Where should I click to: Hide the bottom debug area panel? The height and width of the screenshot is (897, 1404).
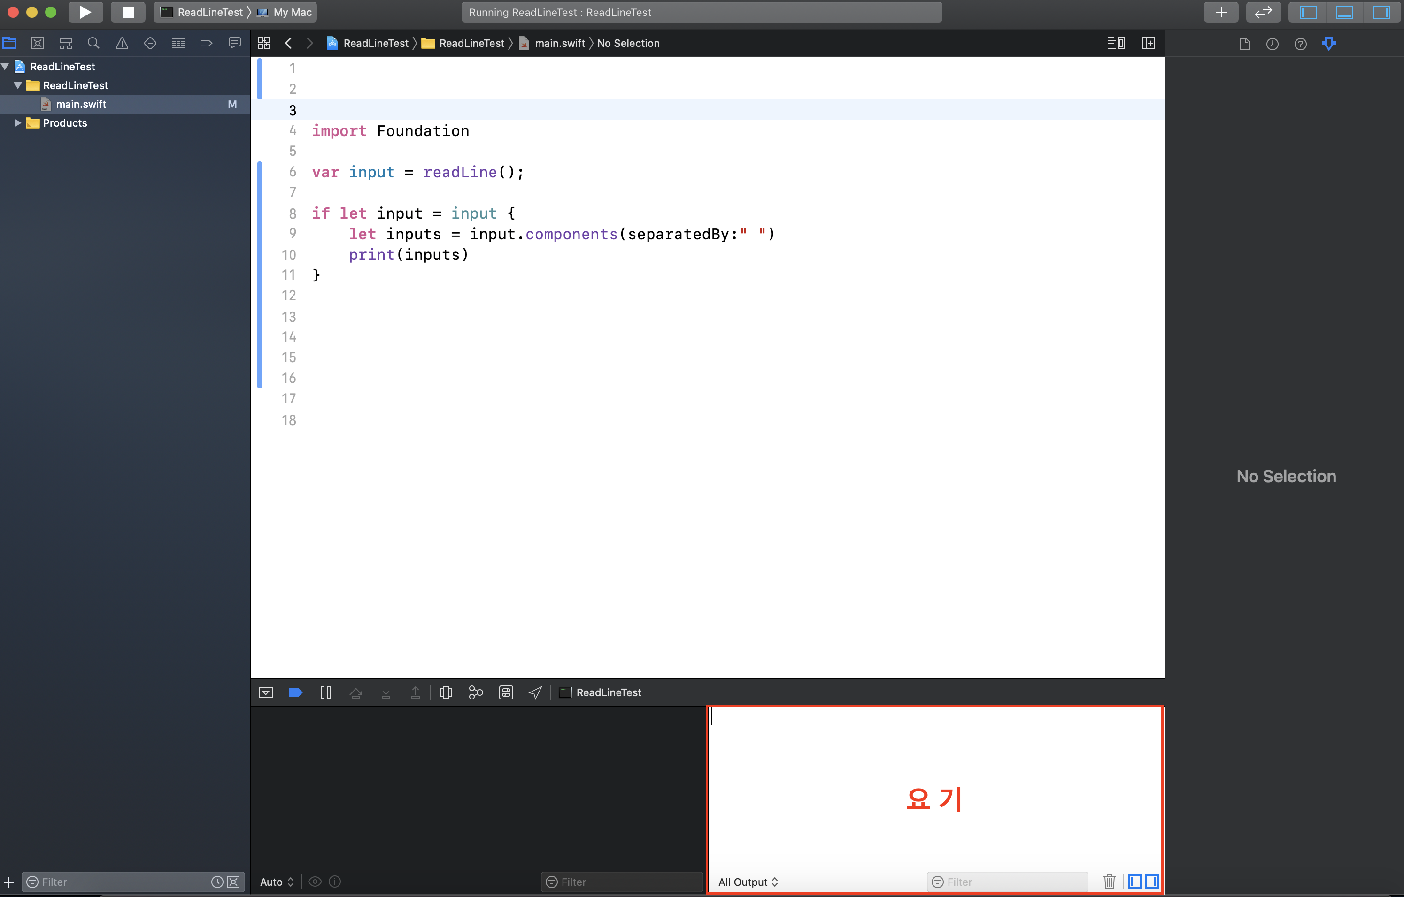pyautogui.click(x=1344, y=12)
